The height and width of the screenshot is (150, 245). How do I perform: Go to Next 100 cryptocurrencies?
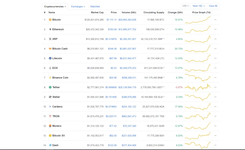pyautogui.click(x=199, y=6)
